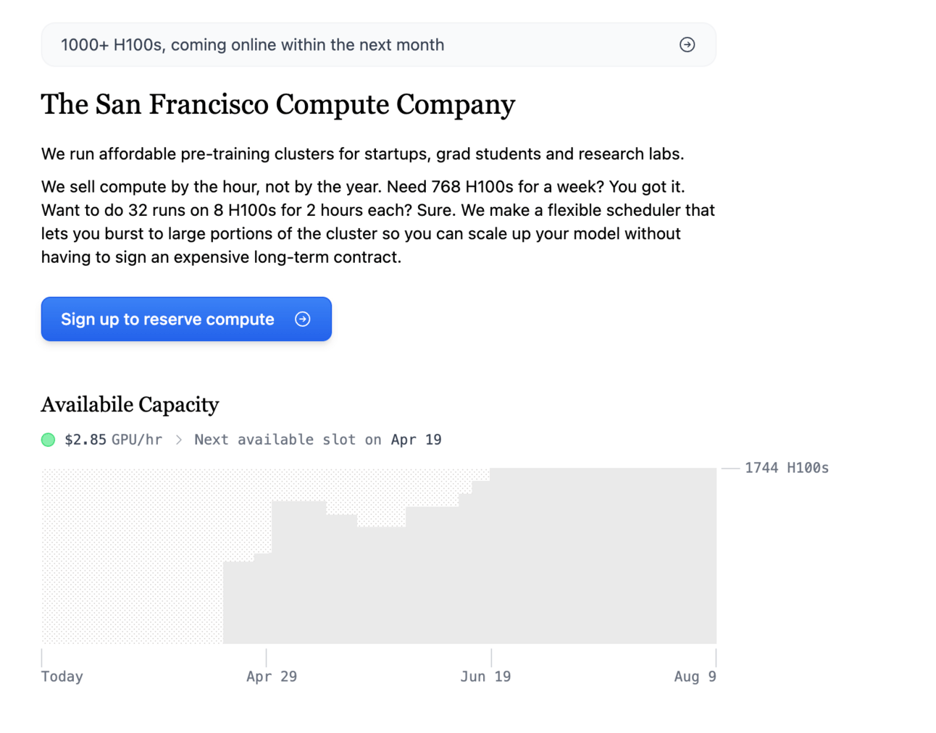
Task: Click the Availabile Capacity heading
Action: [130, 405]
